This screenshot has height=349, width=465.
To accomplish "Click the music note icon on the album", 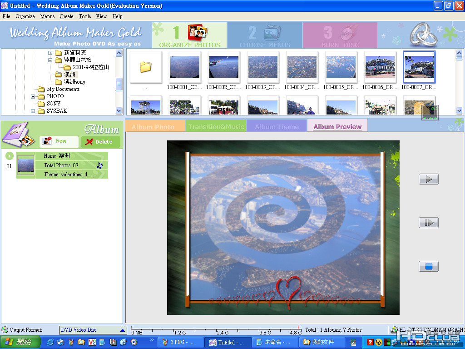I will point(100,165).
